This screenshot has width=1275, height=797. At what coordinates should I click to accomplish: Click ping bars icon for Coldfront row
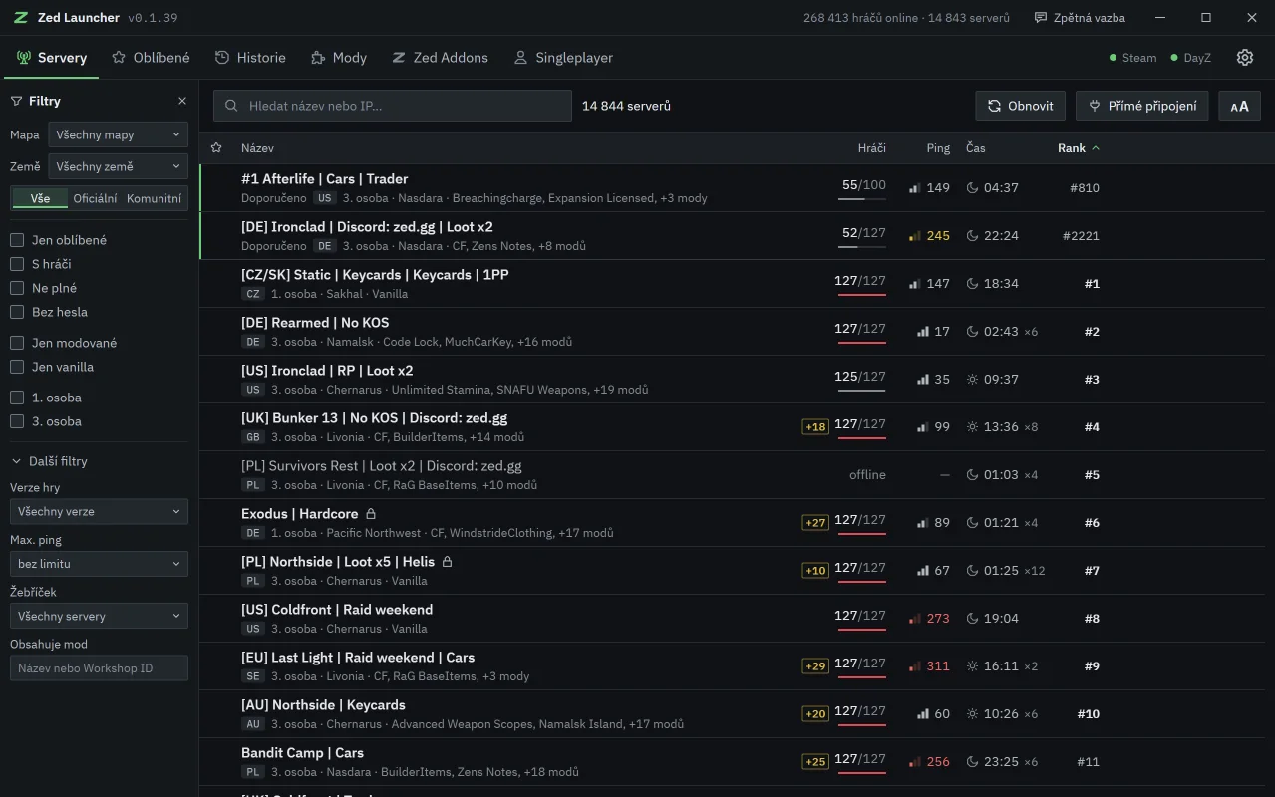click(x=914, y=619)
